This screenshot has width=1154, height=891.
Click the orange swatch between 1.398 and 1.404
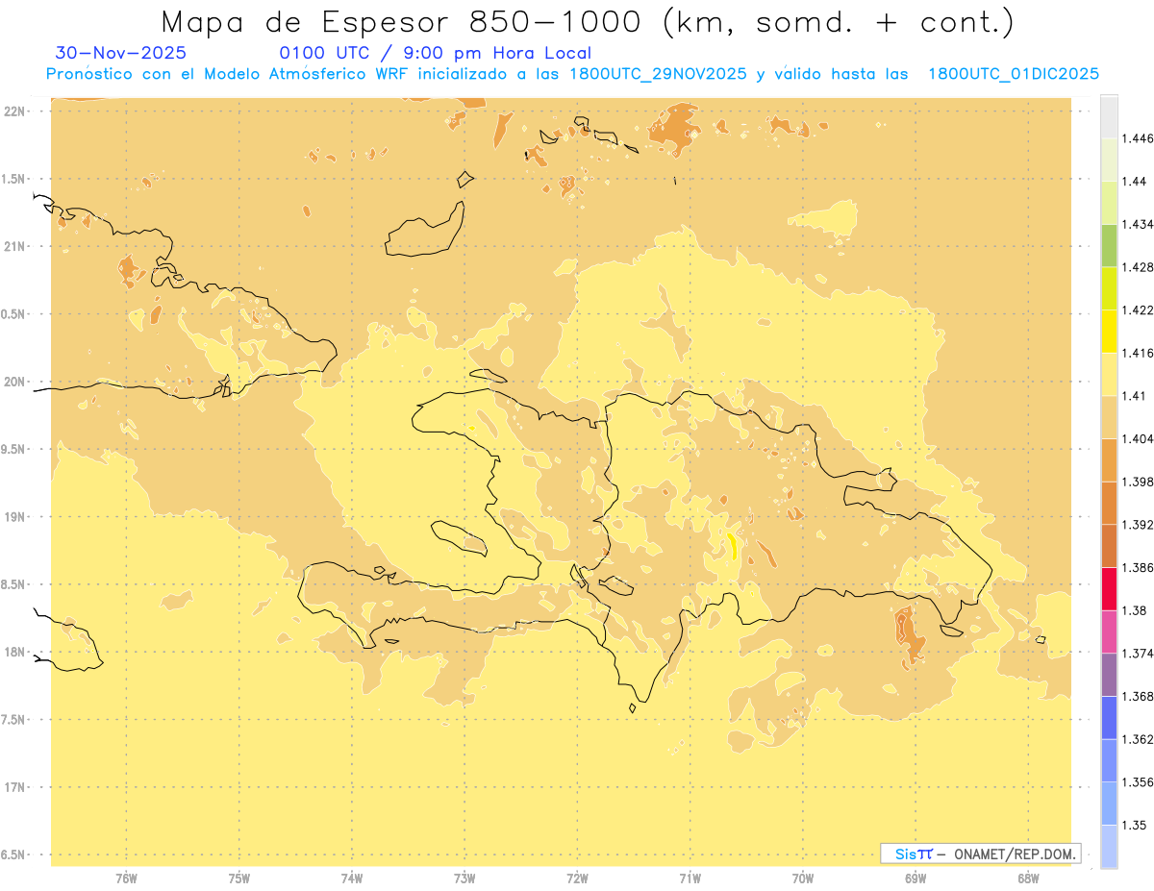(1109, 459)
